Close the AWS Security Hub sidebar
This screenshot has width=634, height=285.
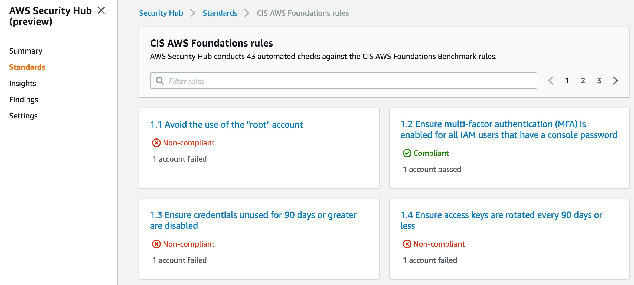coord(101,11)
